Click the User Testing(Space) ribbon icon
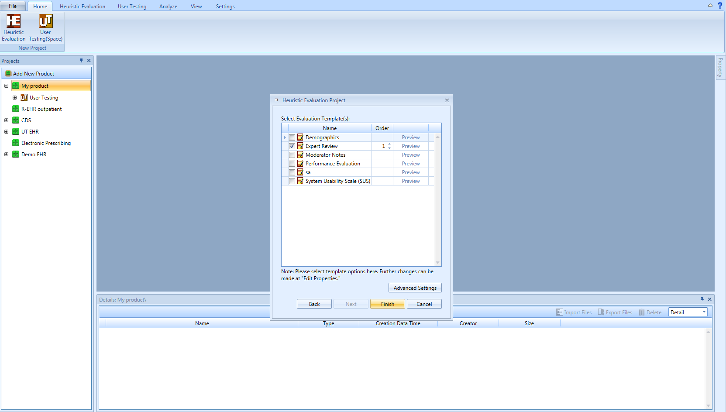726x412 pixels. click(45, 21)
